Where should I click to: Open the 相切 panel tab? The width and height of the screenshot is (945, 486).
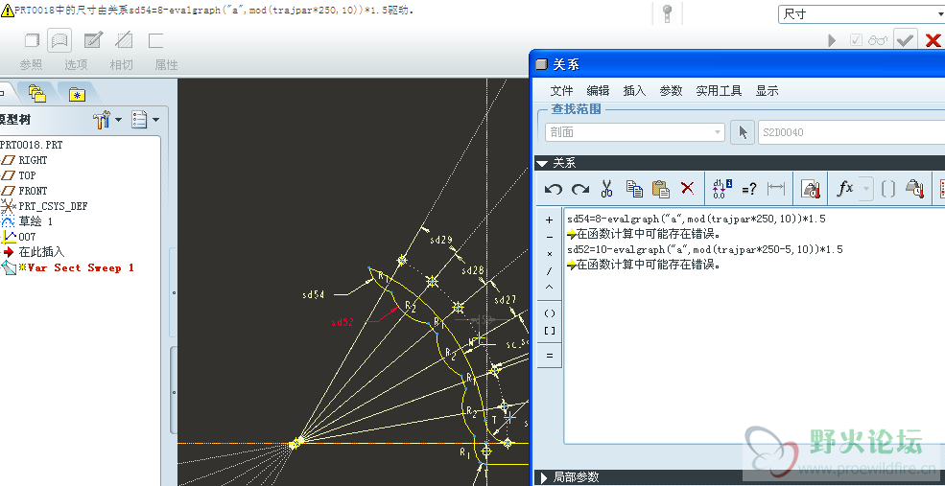tap(121, 64)
